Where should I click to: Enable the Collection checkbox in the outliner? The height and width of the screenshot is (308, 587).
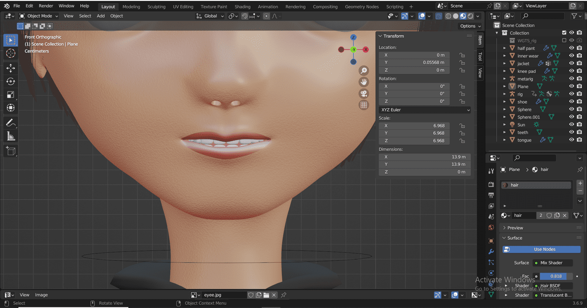[564, 32]
